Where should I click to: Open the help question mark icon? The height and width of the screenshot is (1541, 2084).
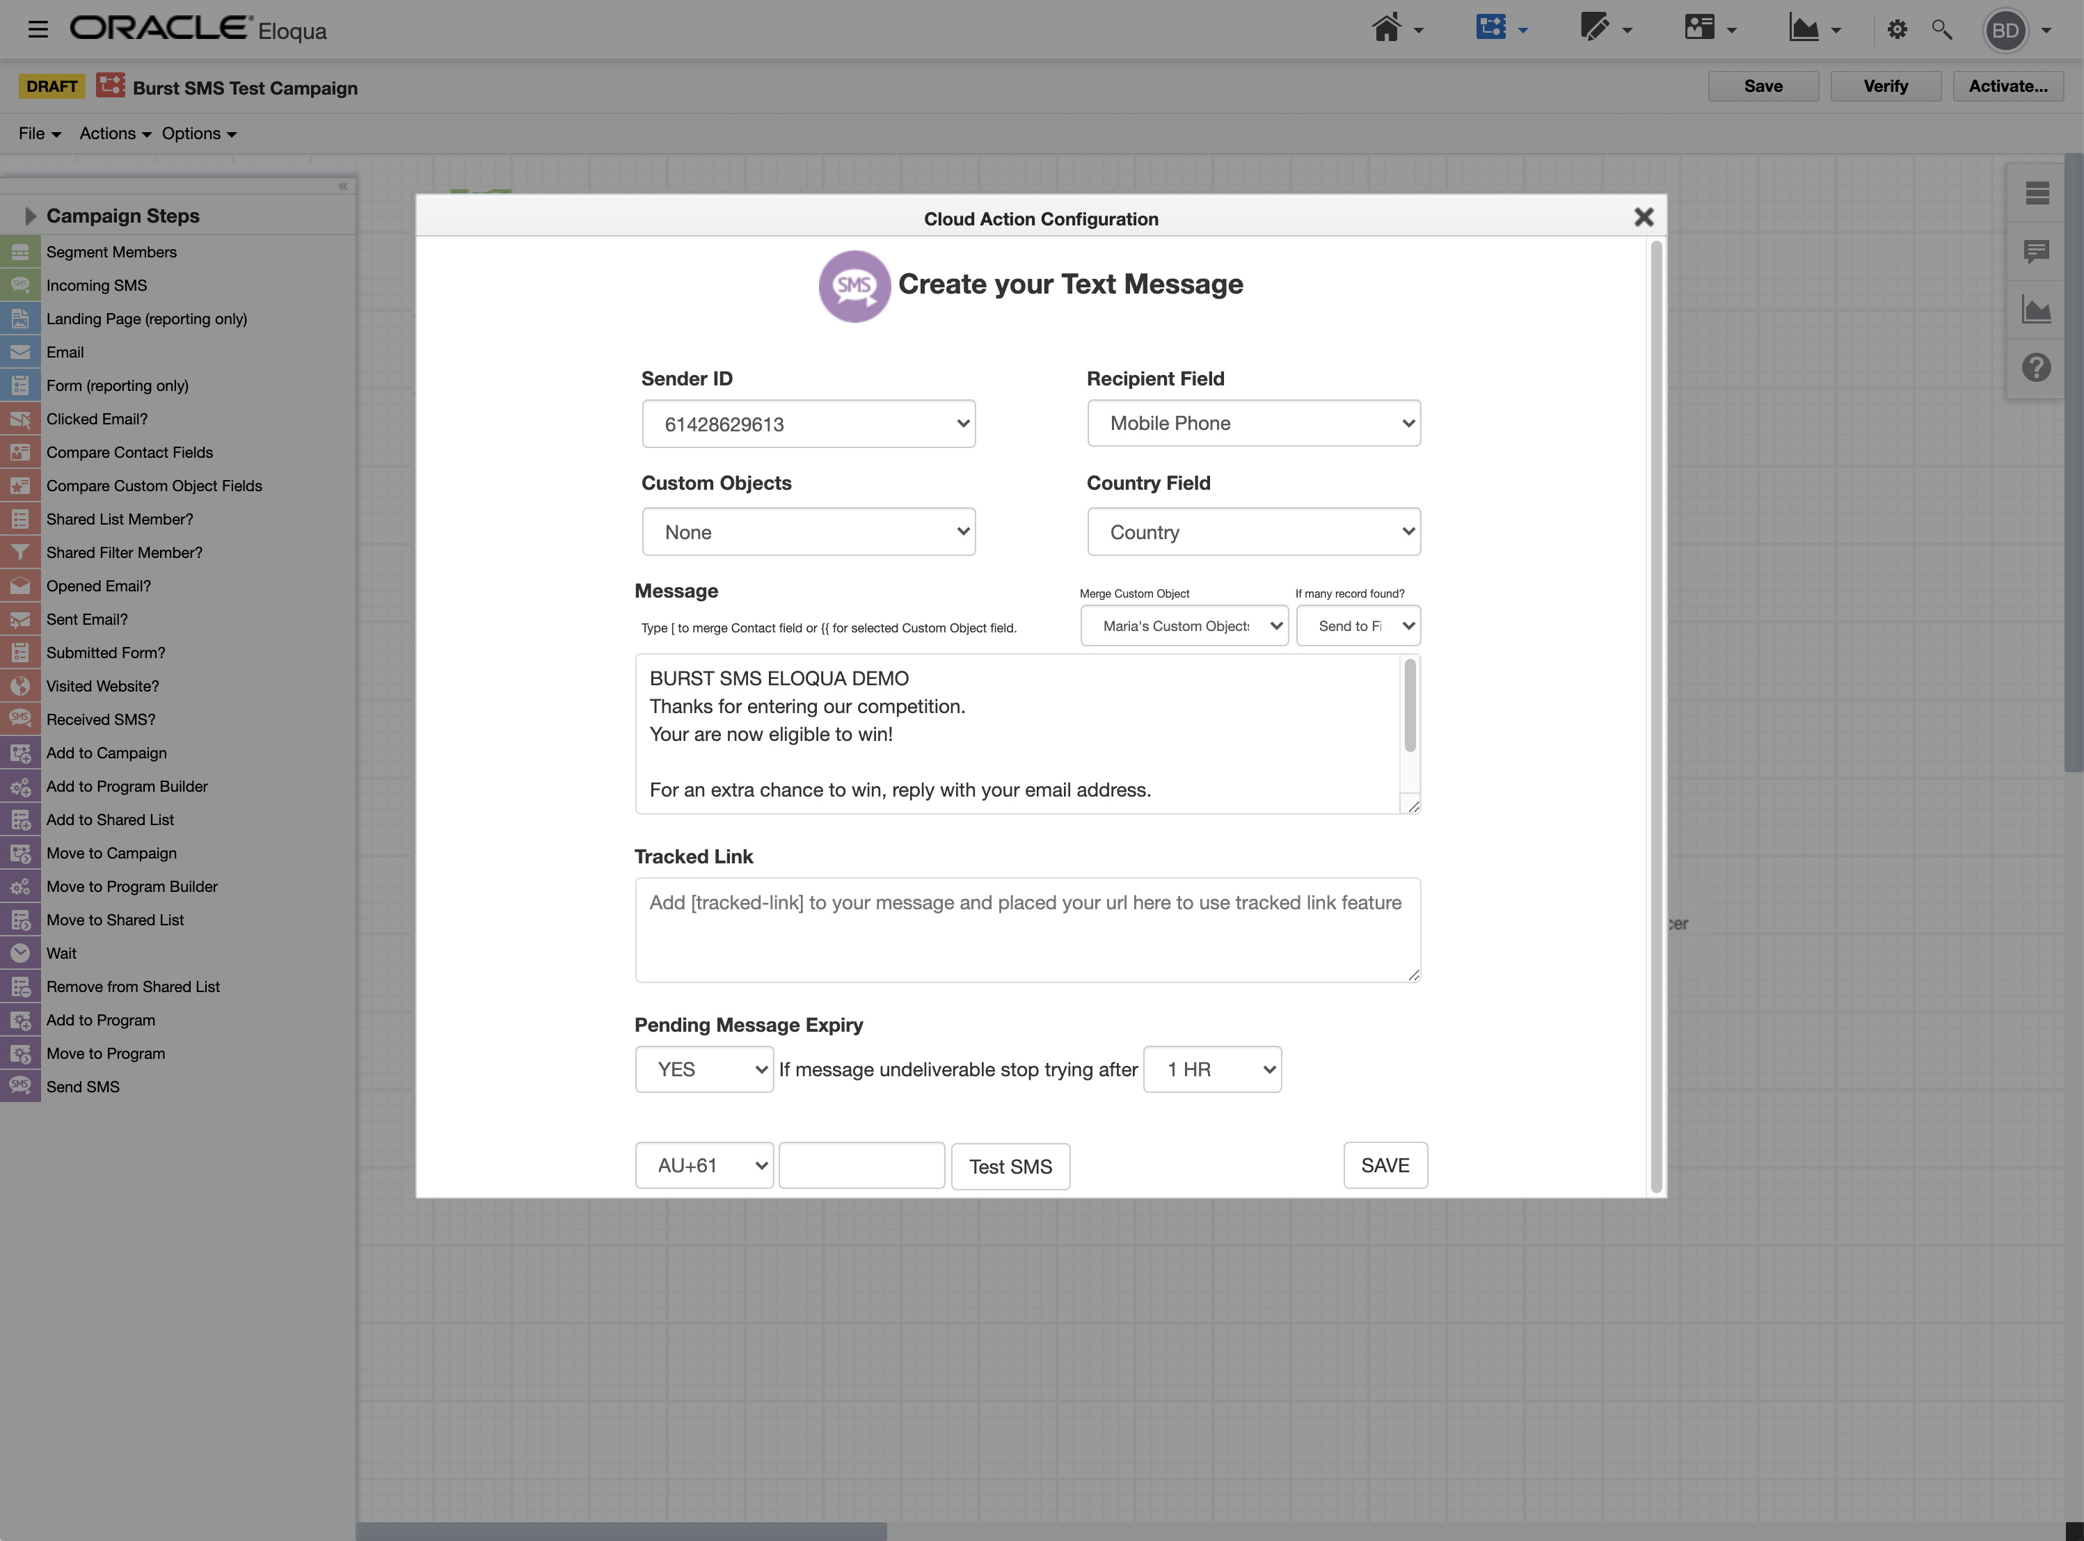(2035, 367)
